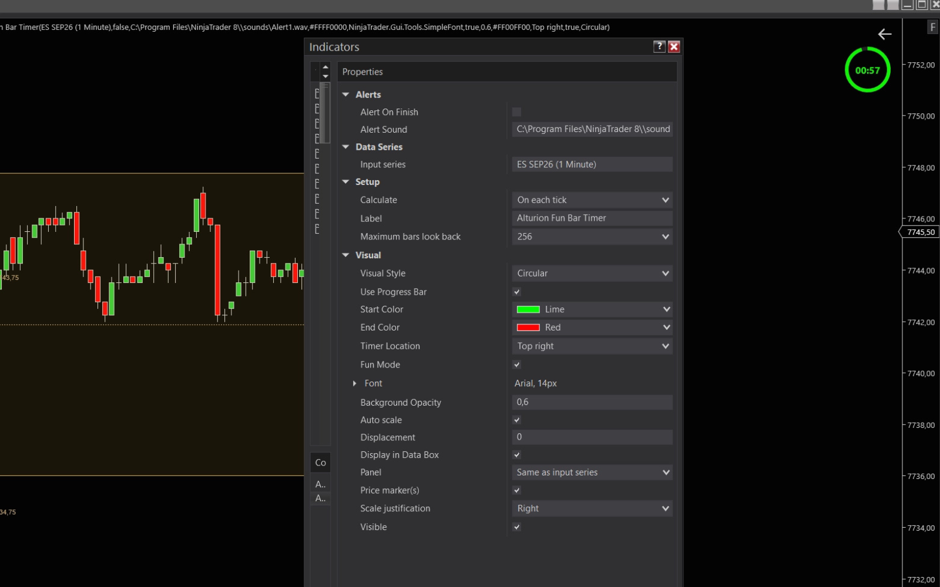Pick the End Color Red swatch
This screenshot has width=940, height=587.
click(x=528, y=328)
